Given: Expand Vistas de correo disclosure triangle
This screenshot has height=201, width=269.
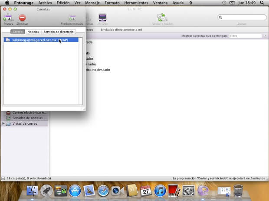Looking at the screenshot, I should tap(3, 123).
